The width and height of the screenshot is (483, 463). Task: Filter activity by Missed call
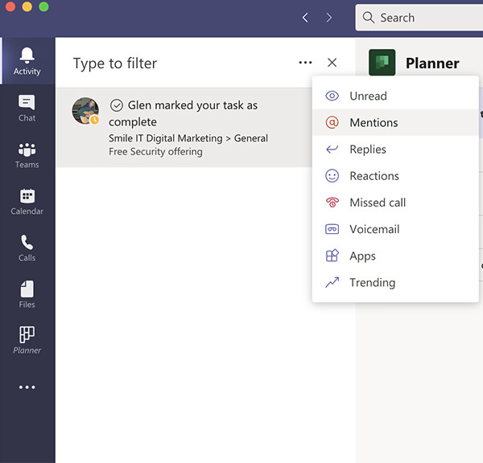click(x=395, y=203)
